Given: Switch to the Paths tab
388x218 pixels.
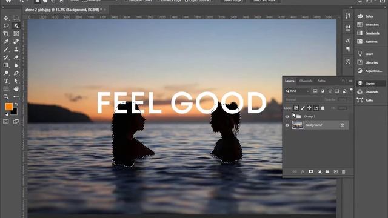Looking at the screenshot, I should [321, 81].
